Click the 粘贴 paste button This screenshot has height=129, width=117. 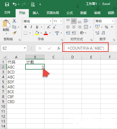6,27
